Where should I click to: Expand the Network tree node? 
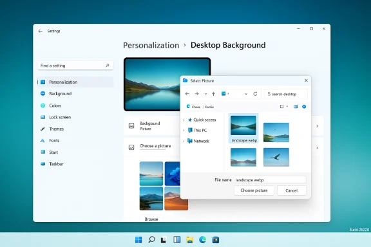pos(184,141)
